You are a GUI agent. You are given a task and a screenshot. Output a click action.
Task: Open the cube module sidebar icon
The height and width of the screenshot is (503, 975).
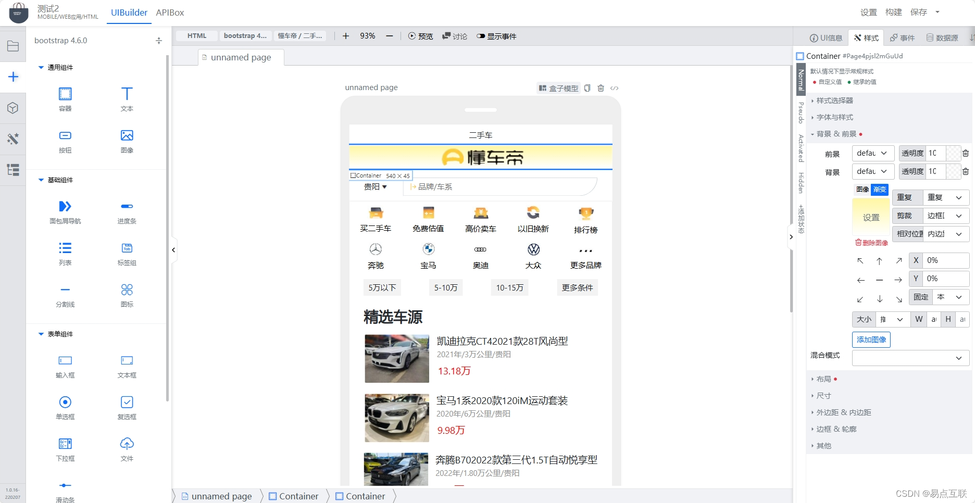click(x=13, y=108)
